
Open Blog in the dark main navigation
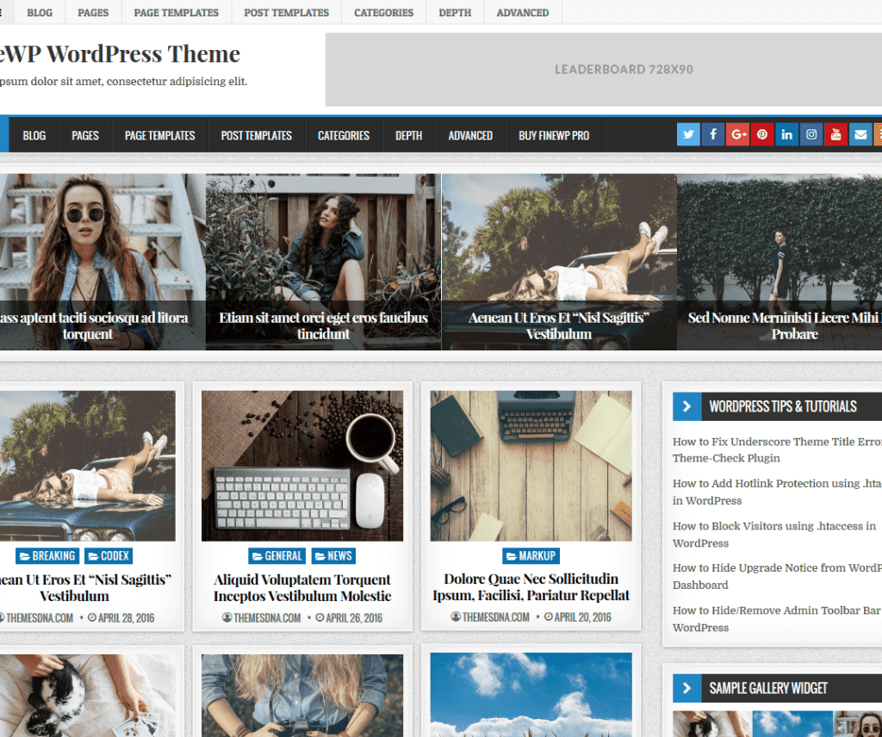[34, 135]
